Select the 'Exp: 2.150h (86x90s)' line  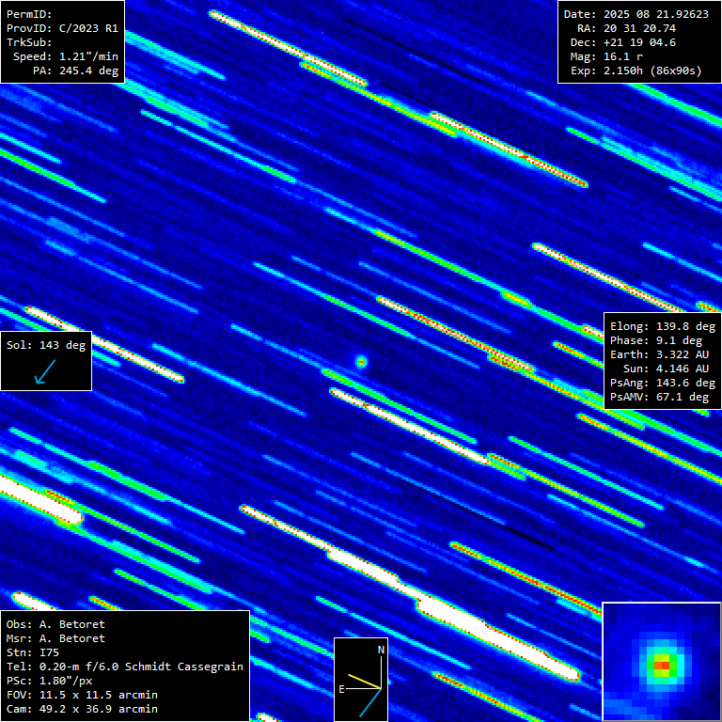click(x=636, y=71)
